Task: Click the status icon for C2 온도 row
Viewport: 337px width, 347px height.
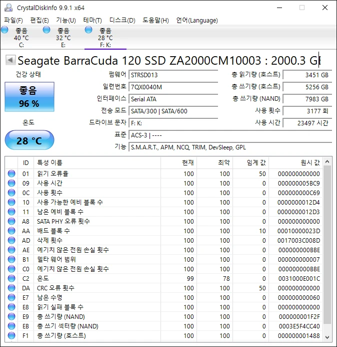Action: (x=11, y=278)
